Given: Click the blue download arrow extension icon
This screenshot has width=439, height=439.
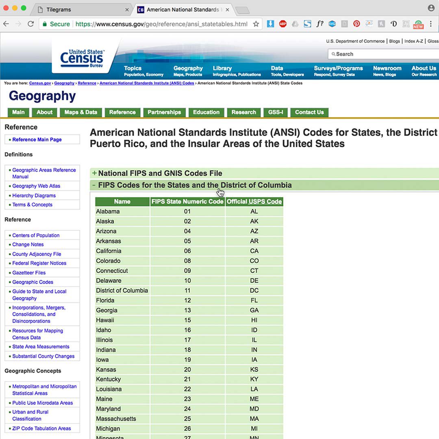Looking at the screenshot, I should 270,24.
